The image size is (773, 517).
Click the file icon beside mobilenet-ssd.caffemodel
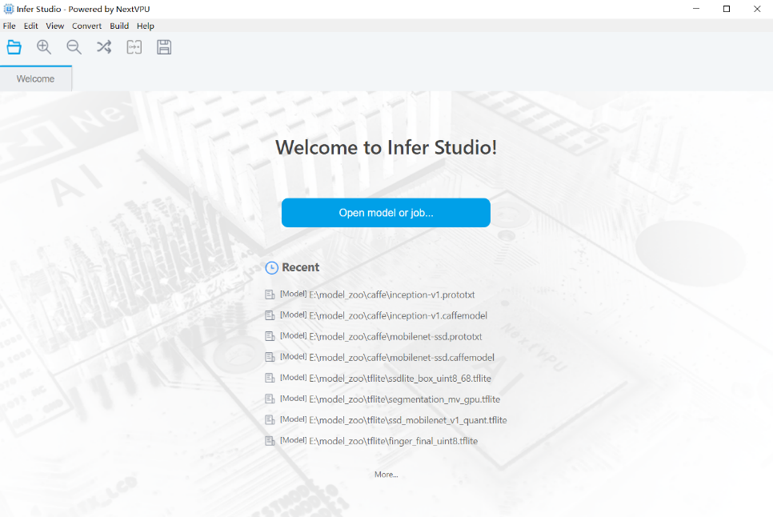(270, 357)
